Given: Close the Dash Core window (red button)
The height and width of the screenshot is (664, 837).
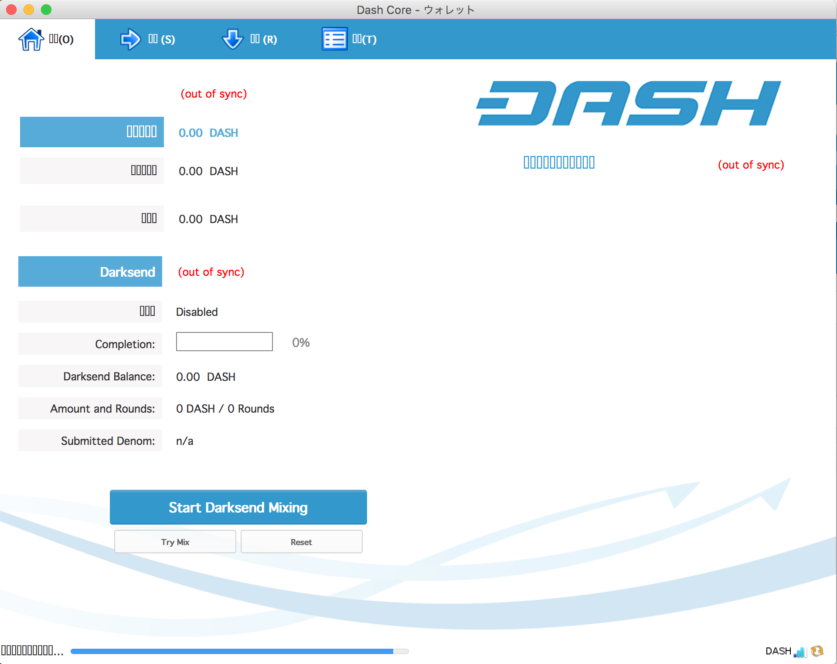Looking at the screenshot, I should pos(11,10).
